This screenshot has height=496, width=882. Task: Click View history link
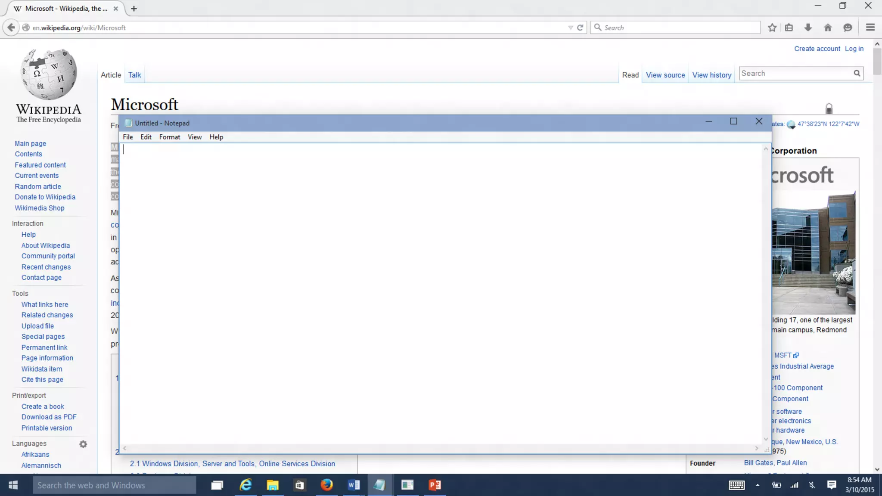(x=711, y=75)
